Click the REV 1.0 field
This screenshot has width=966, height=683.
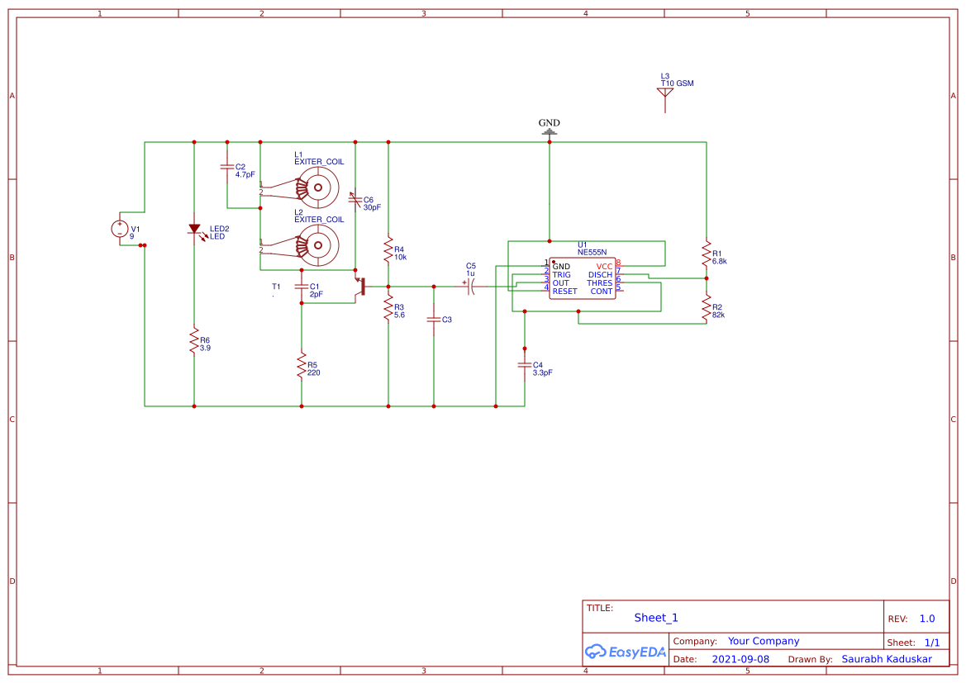927,617
